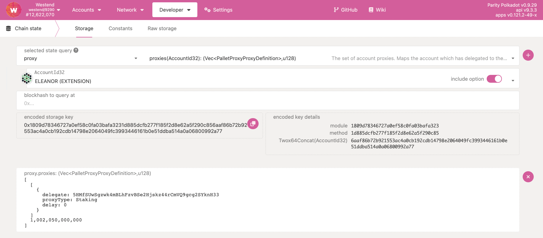
Task: Switch to the Constants tab
Action: [x=120, y=28]
